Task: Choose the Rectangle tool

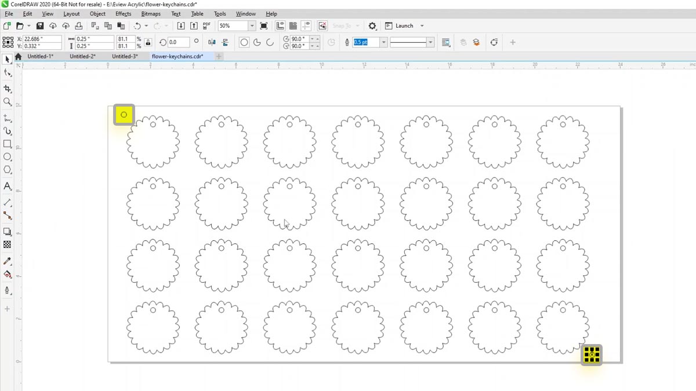Action: pyautogui.click(x=8, y=144)
